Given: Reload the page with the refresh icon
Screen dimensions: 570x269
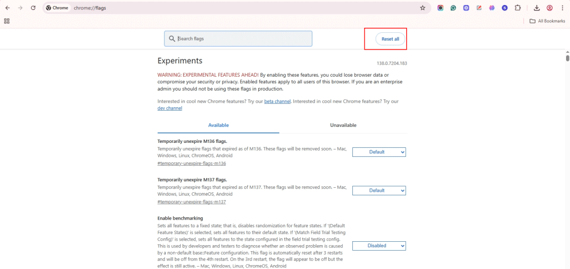Looking at the screenshot, I should [33, 8].
